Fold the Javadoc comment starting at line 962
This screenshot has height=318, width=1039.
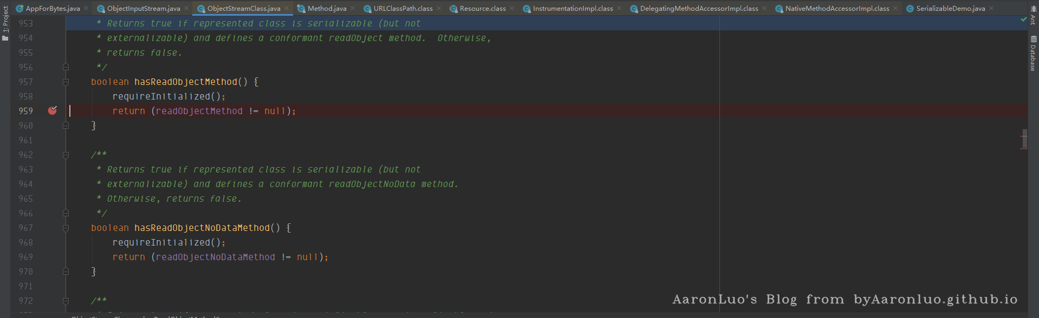(x=66, y=155)
